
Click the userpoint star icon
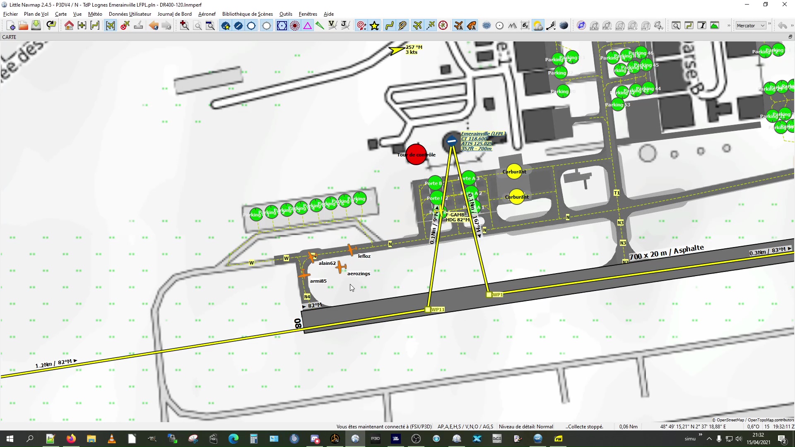click(x=375, y=26)
